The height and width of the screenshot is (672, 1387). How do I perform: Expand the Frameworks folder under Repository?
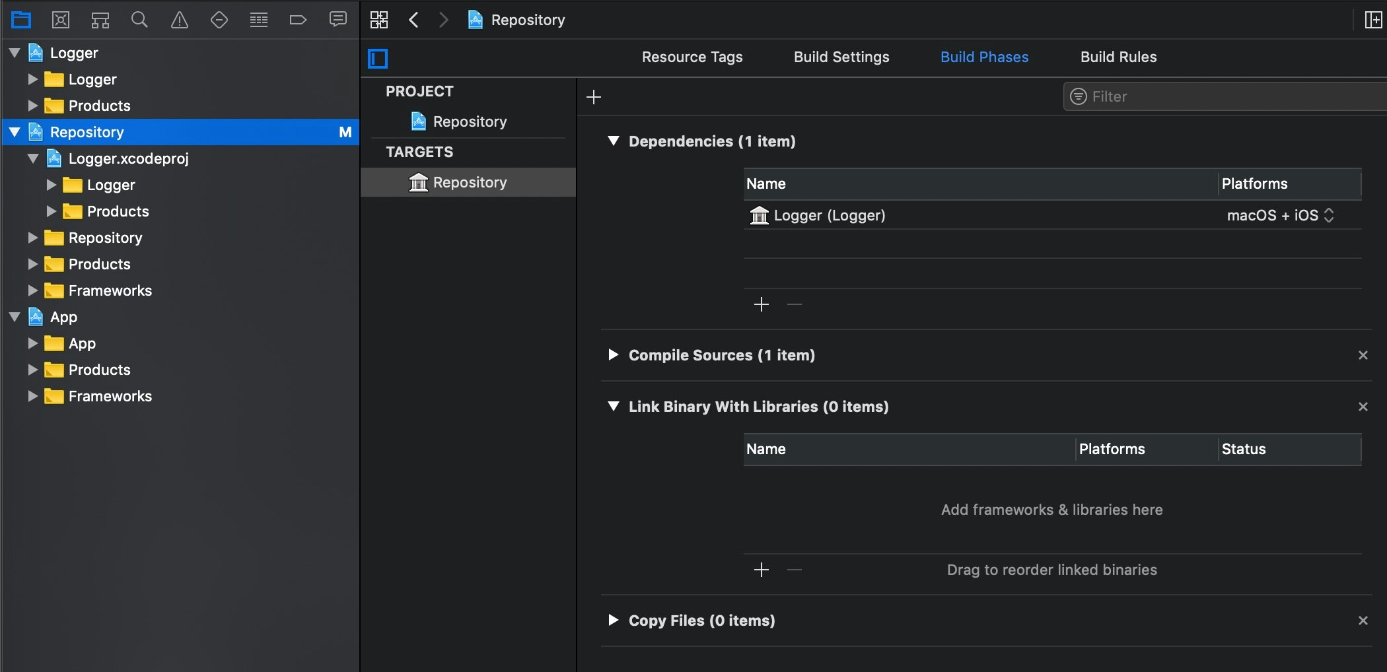[32, 290]
